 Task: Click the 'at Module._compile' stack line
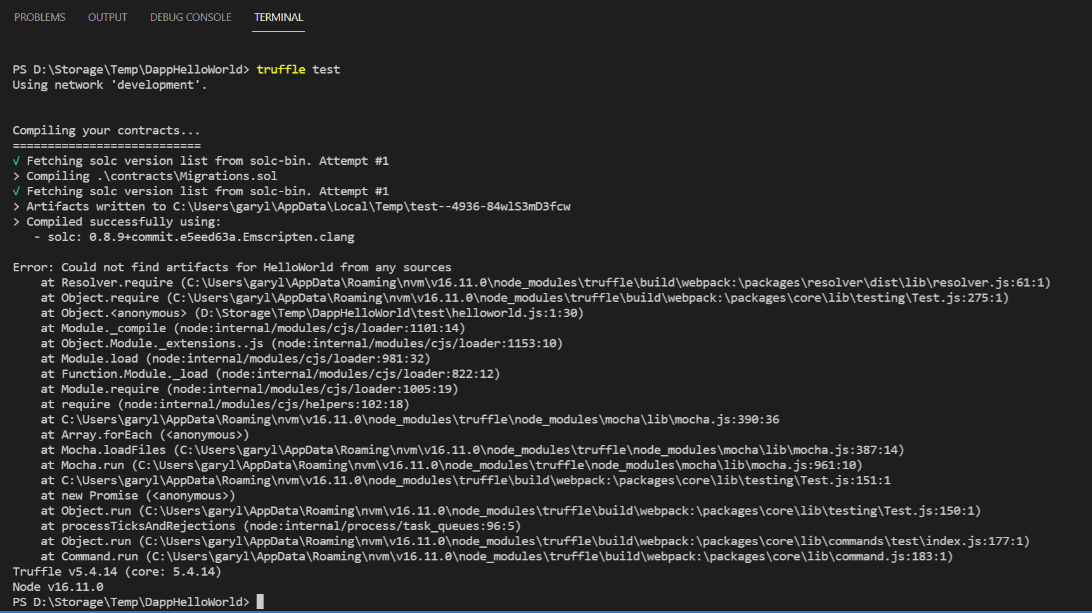253,328
